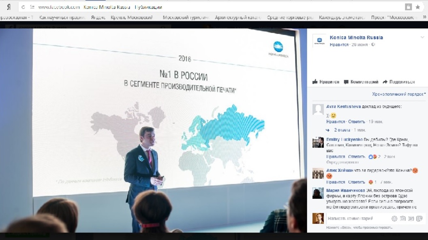Open the Проект Московские bookmark

[x=394, y=17]
